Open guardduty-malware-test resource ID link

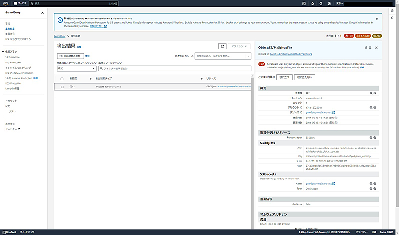point(320,113)
